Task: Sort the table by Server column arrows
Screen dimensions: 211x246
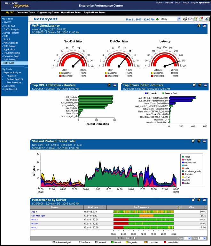Action: [x=82, y=208]
